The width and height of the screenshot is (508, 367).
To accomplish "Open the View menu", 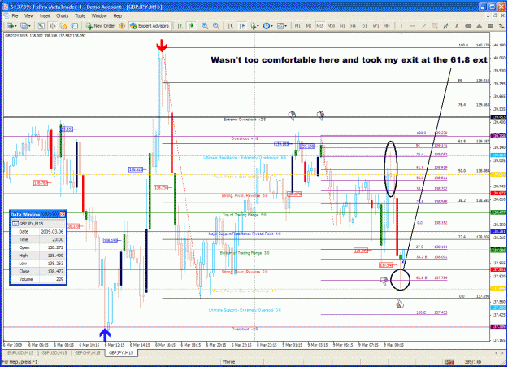I will pos(28,15).
